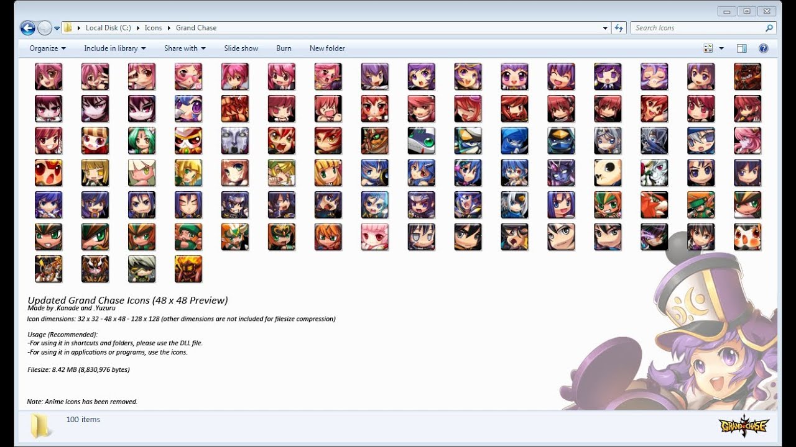The width and height of the screenshot is (796, 447).
Task: Open the Change your view dropdown arrow
Action: pos(720,48)
